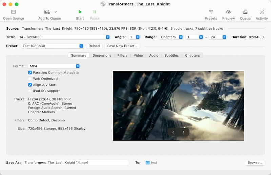This screenshot has width=271, height=175.
Task: Open the start chapter dropdown showing 1
Action: [194, 37]
